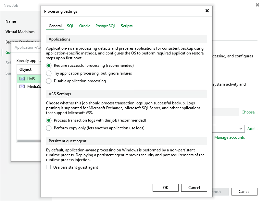Viewport: 263px width, 201px height.
Task: Switch to the SQL tab
Action: pyautogui.click(x=70, y=26)
